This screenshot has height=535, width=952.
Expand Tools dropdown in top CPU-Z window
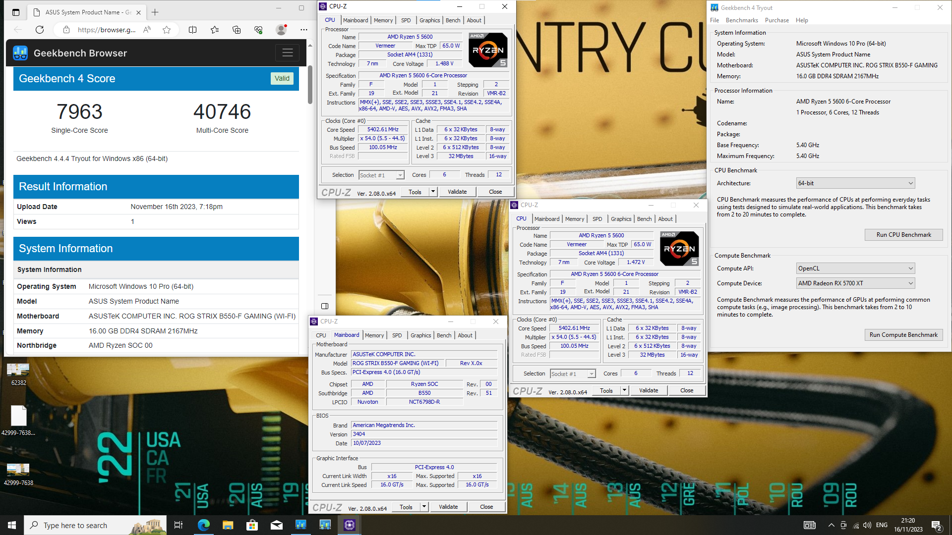click(433, 192)
